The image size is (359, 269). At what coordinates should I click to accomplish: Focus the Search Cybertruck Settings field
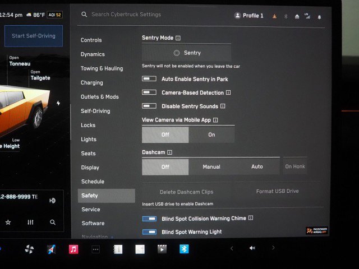126,15
